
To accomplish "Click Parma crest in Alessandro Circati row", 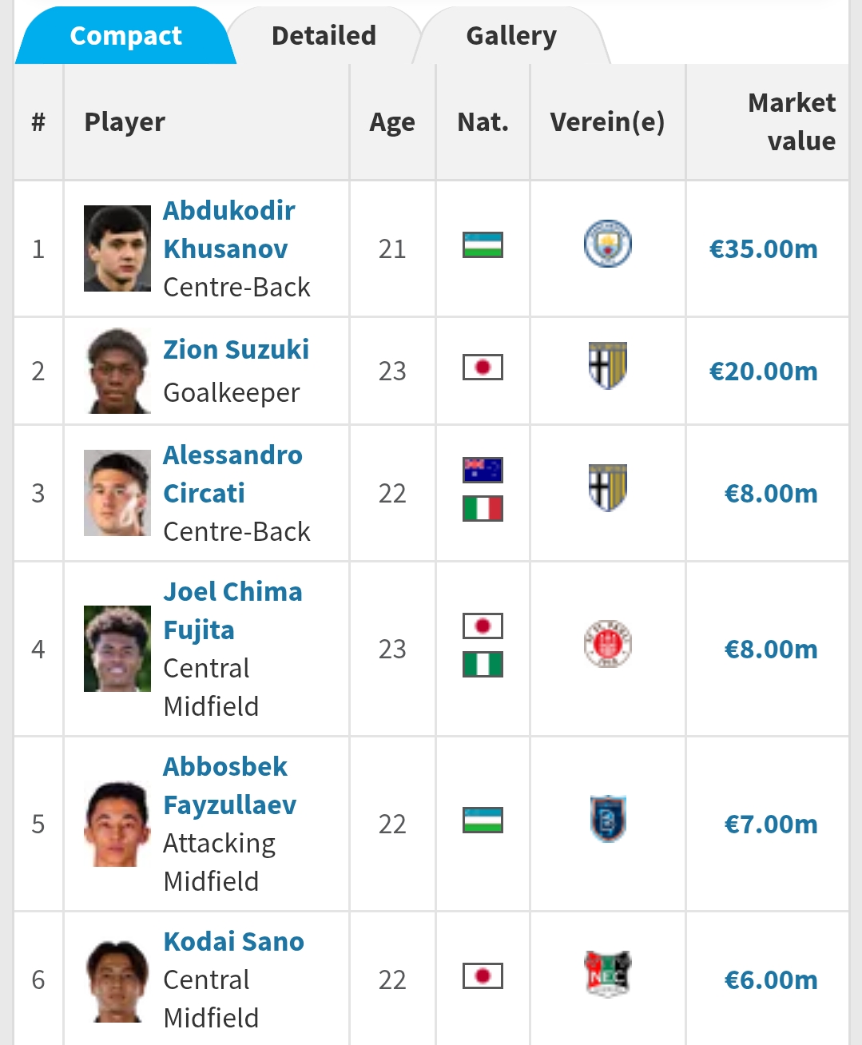I will [x=607, y=488].
